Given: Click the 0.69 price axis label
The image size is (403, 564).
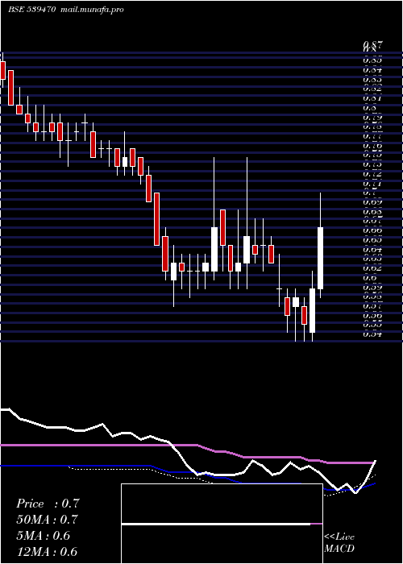Looking at the screenshot, I should click(372, 201).
